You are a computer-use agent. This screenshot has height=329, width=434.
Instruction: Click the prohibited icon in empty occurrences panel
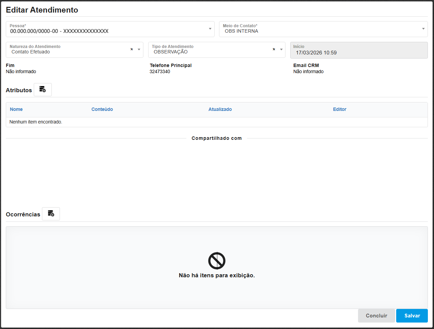[x=217, y=261]
